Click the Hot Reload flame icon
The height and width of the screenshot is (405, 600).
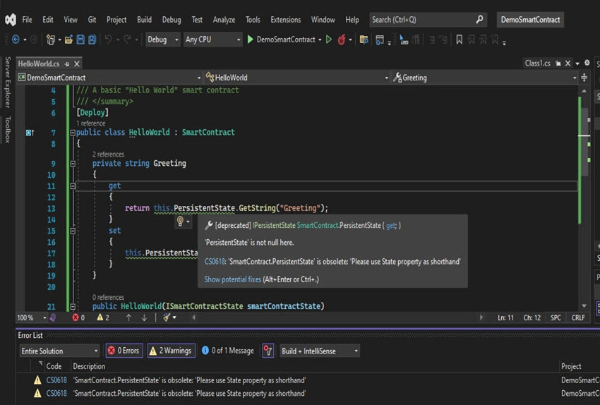342,40
